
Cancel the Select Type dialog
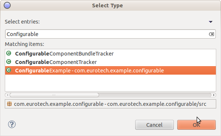click(x=154, y=125)
